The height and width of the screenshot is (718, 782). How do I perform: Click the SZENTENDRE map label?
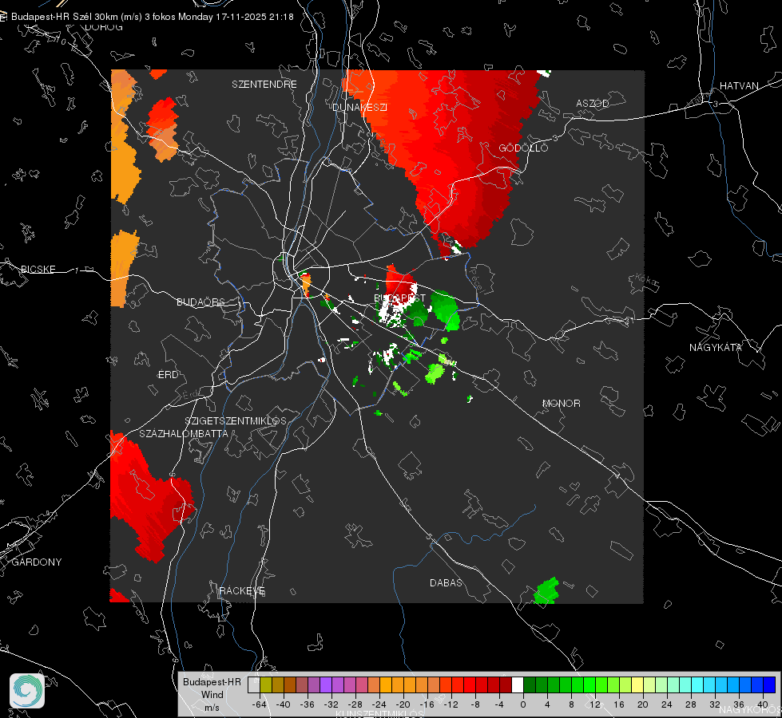[264, 85]
